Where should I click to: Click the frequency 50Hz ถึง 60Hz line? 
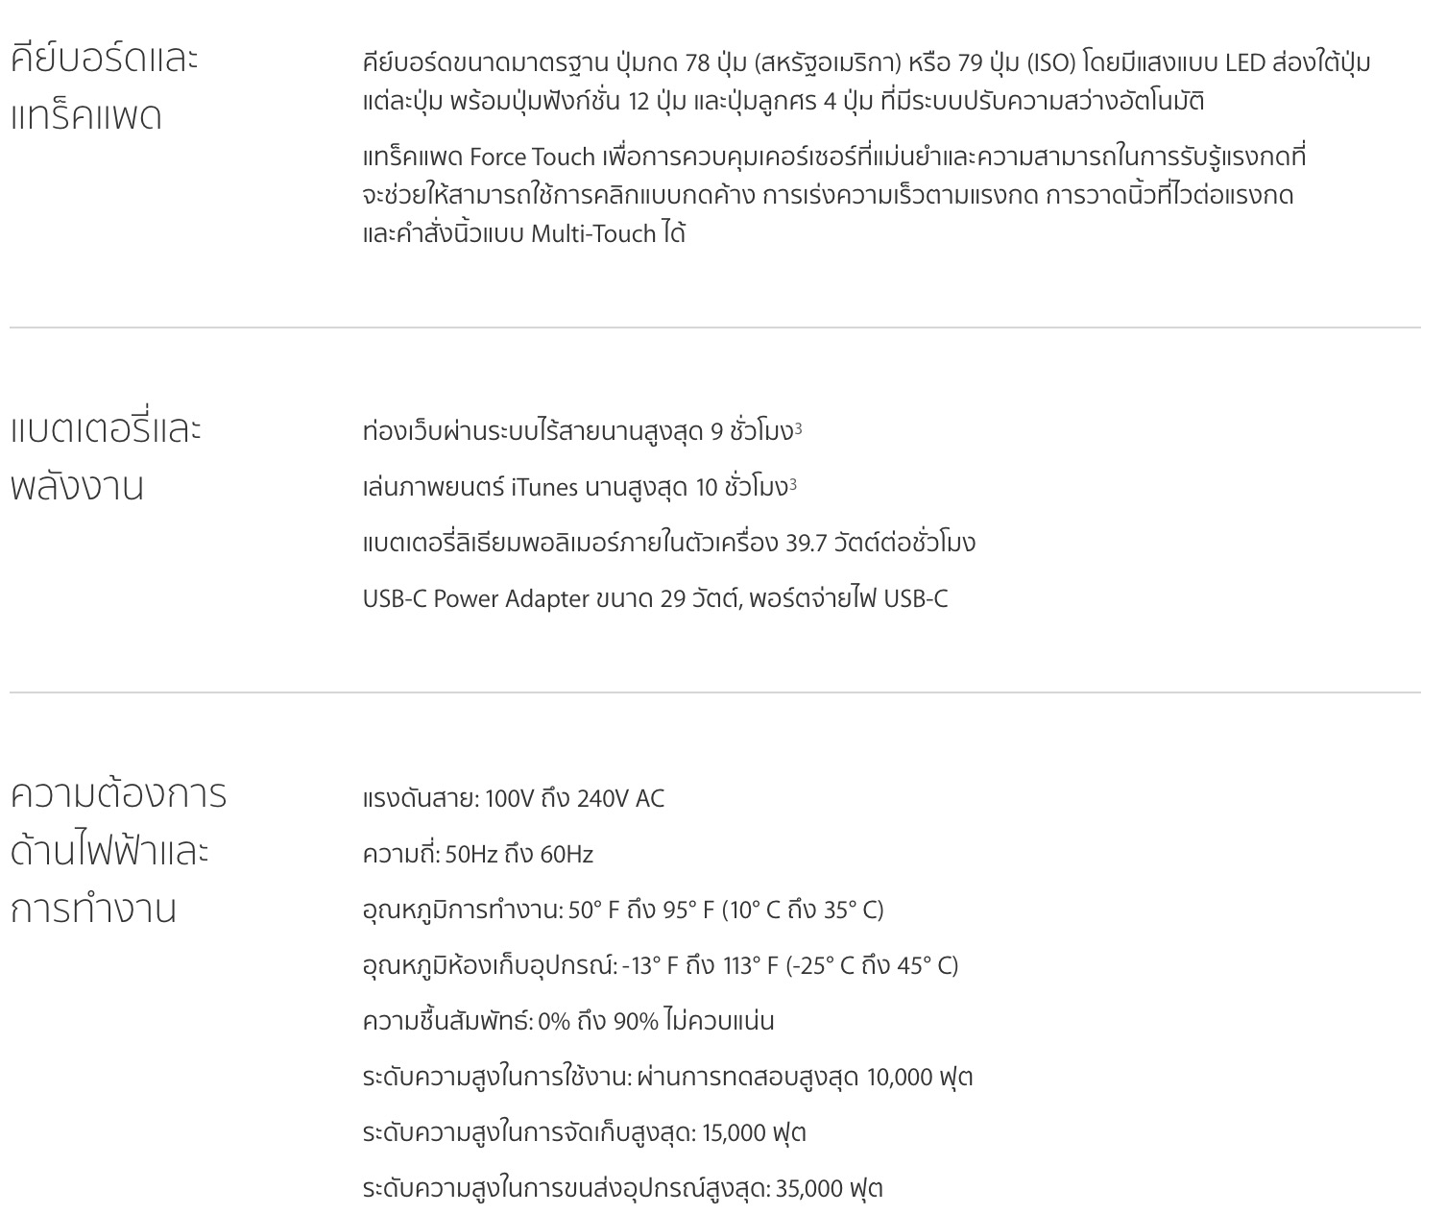pos(477,855)
